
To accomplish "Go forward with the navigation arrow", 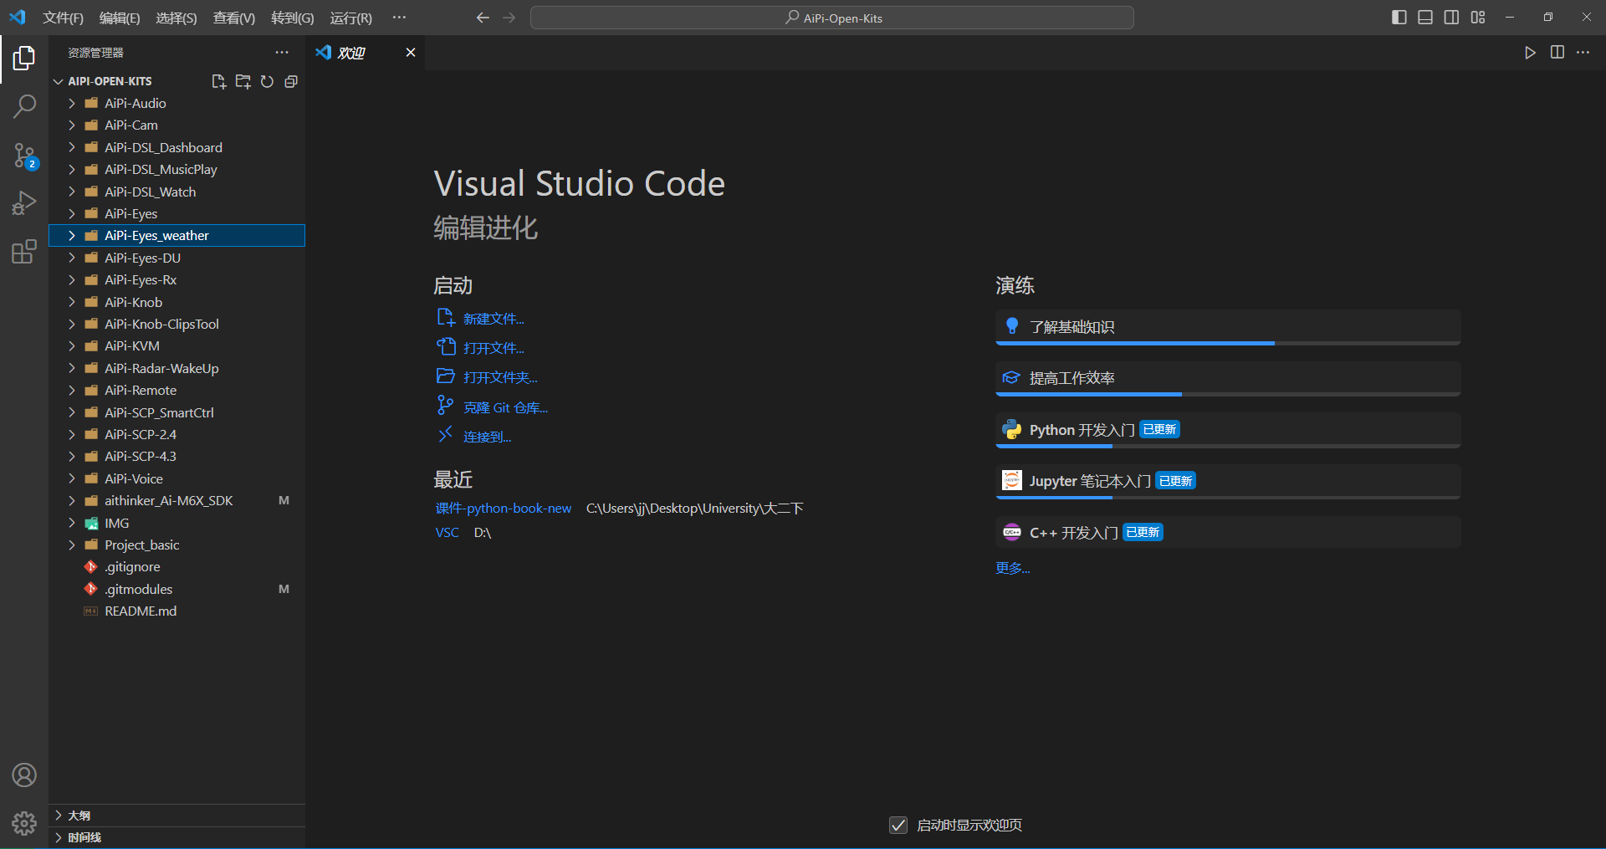I will coord(509,18).
